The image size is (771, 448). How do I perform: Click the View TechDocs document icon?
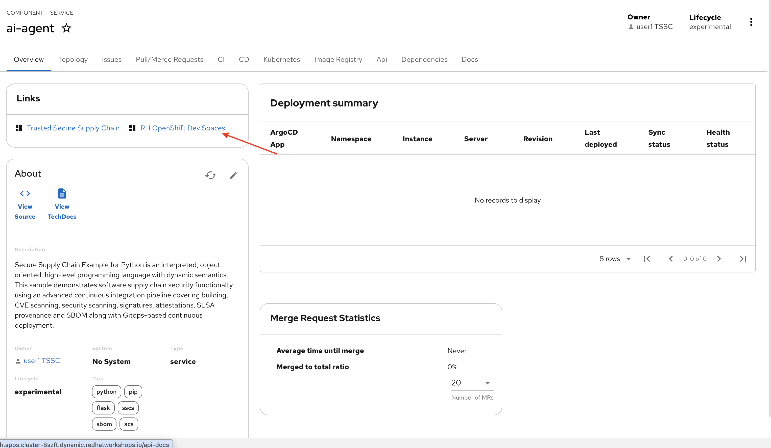click(x=61, y=193)
